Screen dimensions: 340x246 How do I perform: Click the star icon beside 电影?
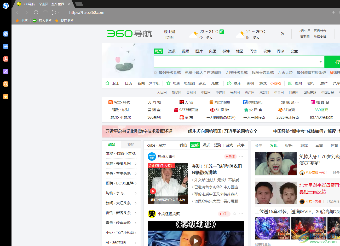coord(168,83)
